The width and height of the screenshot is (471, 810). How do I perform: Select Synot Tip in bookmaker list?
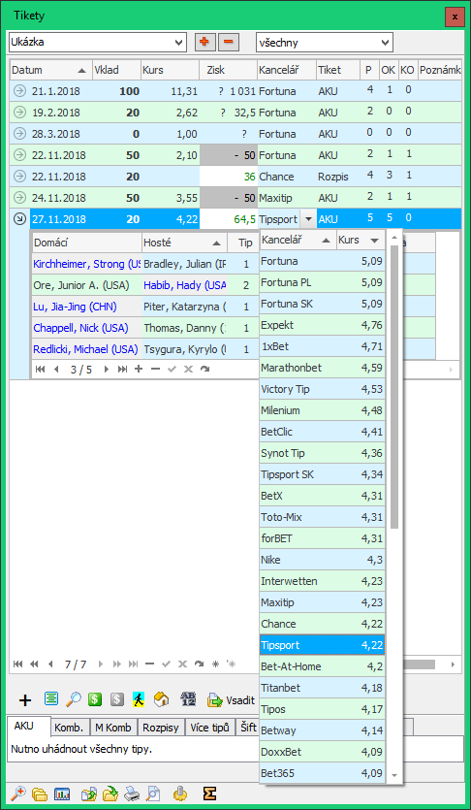[322, 453]
